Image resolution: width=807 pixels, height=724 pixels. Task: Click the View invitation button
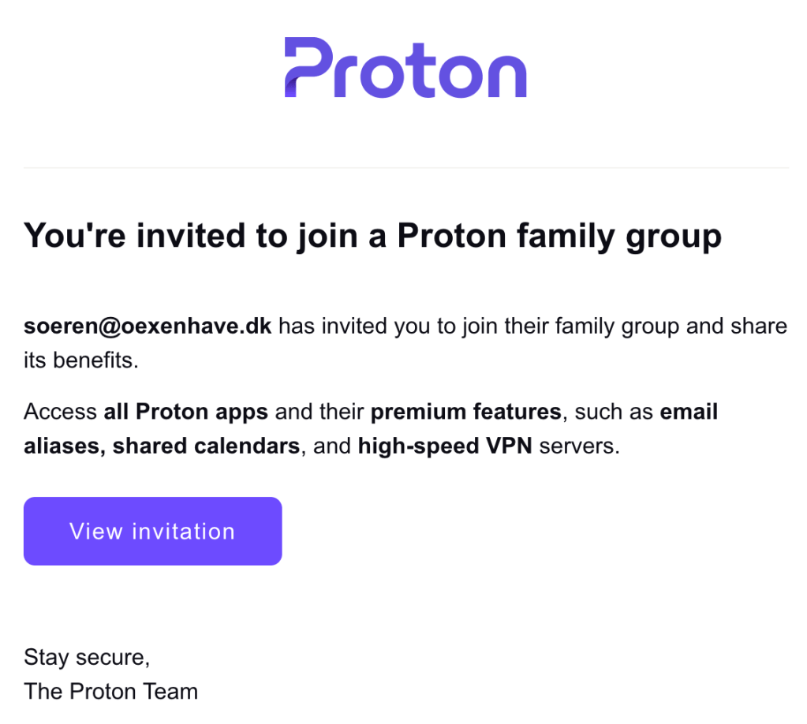coord(152,531)
